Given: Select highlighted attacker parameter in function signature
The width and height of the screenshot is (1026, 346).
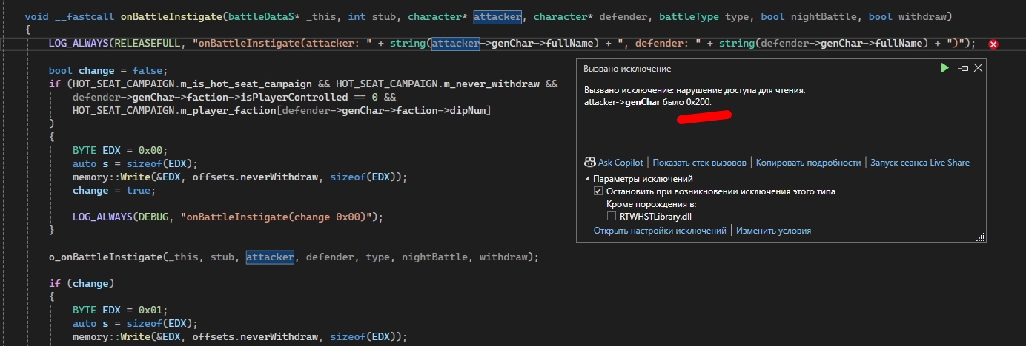Looking at the screenshot, I should [497, 16].
